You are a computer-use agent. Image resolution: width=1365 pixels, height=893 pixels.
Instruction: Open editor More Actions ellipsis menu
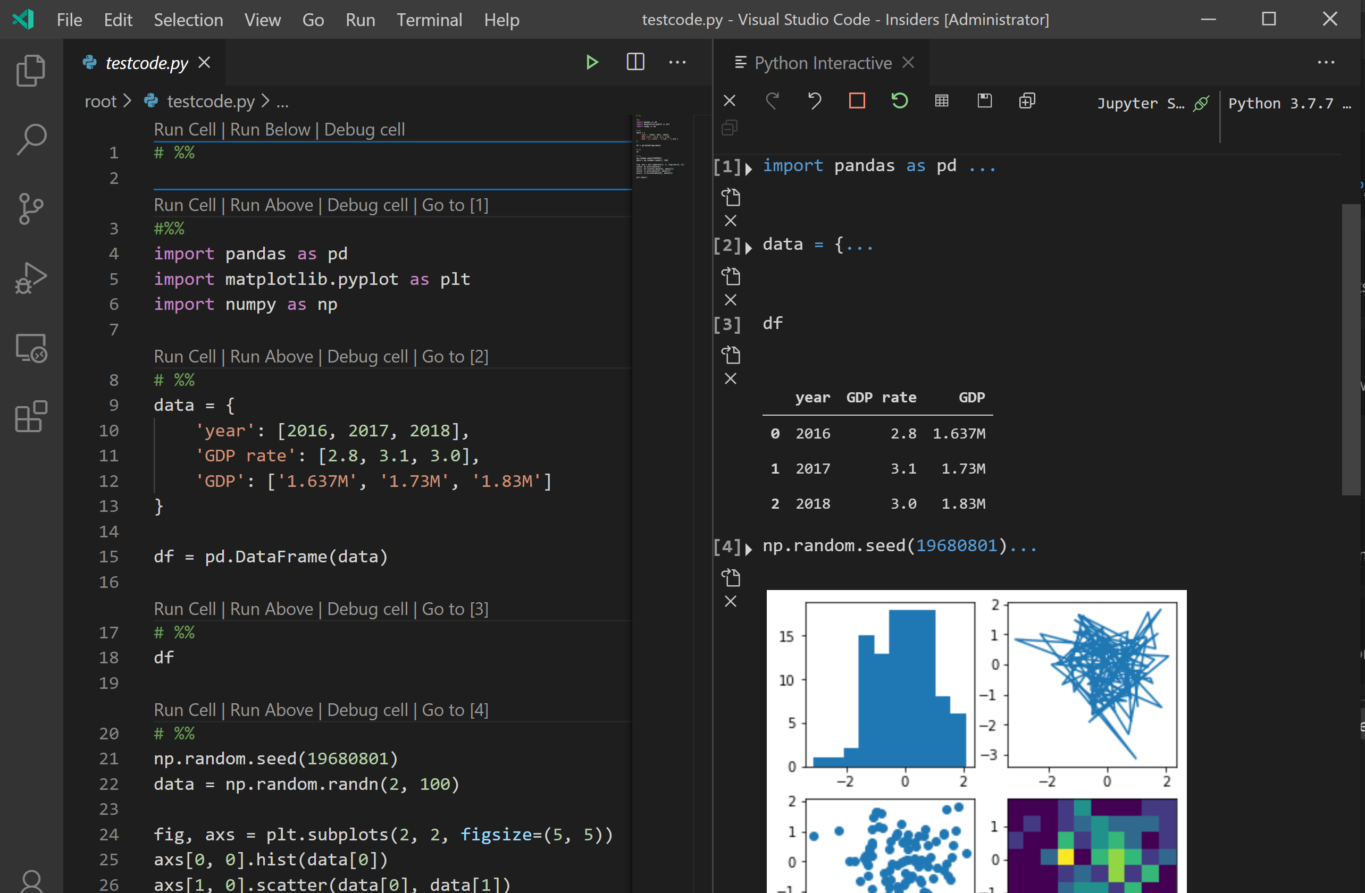tap(677, 62)
